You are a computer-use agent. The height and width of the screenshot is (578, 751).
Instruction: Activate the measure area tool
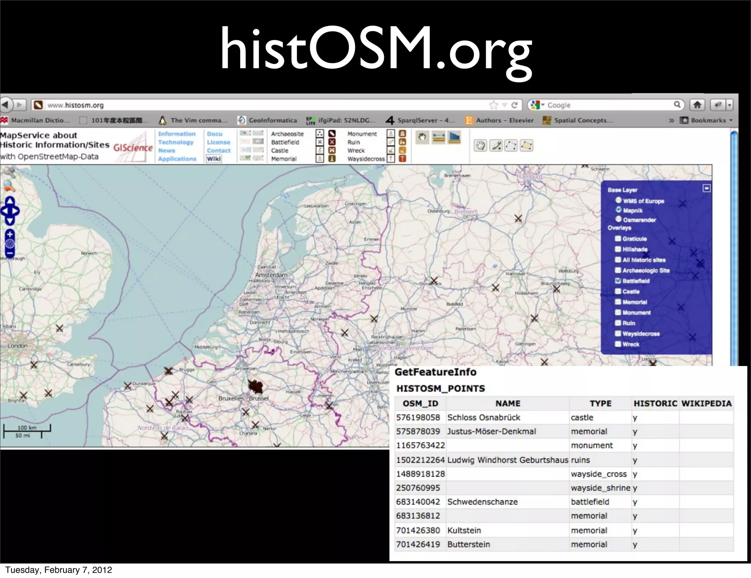point(454,138)
